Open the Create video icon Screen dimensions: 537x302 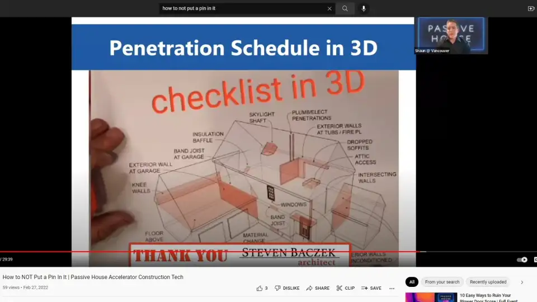click(x=531, y=8)
